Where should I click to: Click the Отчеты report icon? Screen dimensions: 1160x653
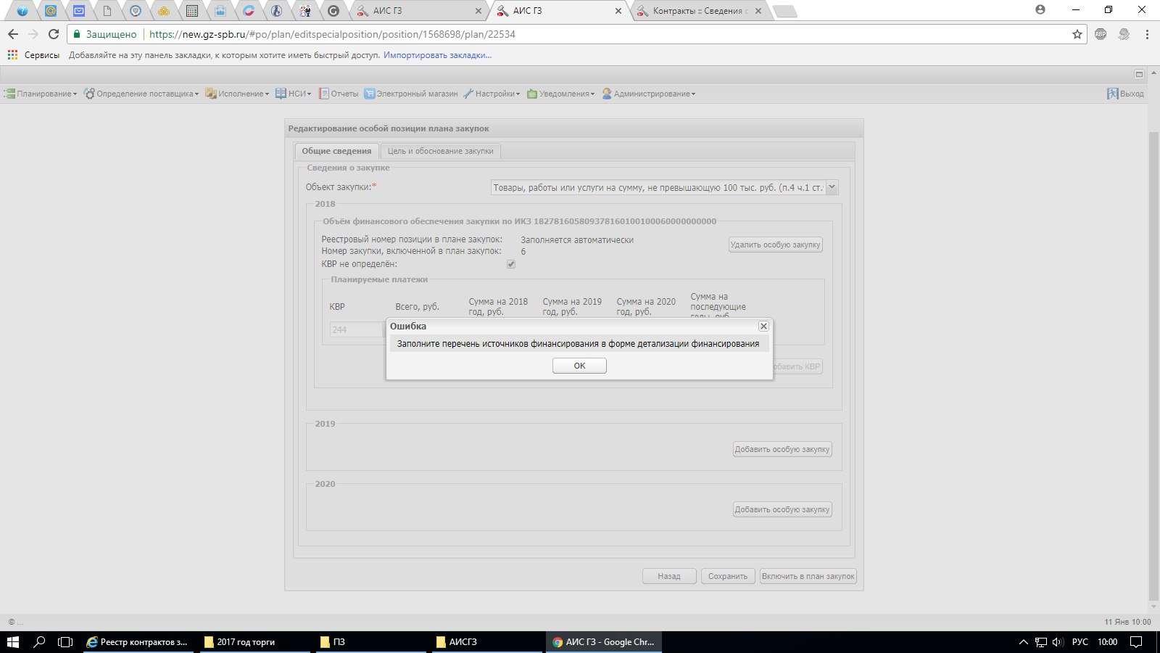[324, 94]
